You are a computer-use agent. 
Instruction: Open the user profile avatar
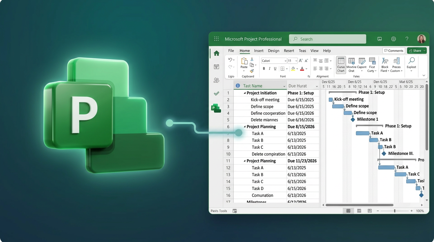coord(421,39)
